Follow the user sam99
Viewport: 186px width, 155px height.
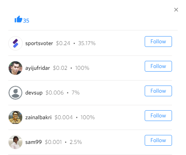(158, 140)
